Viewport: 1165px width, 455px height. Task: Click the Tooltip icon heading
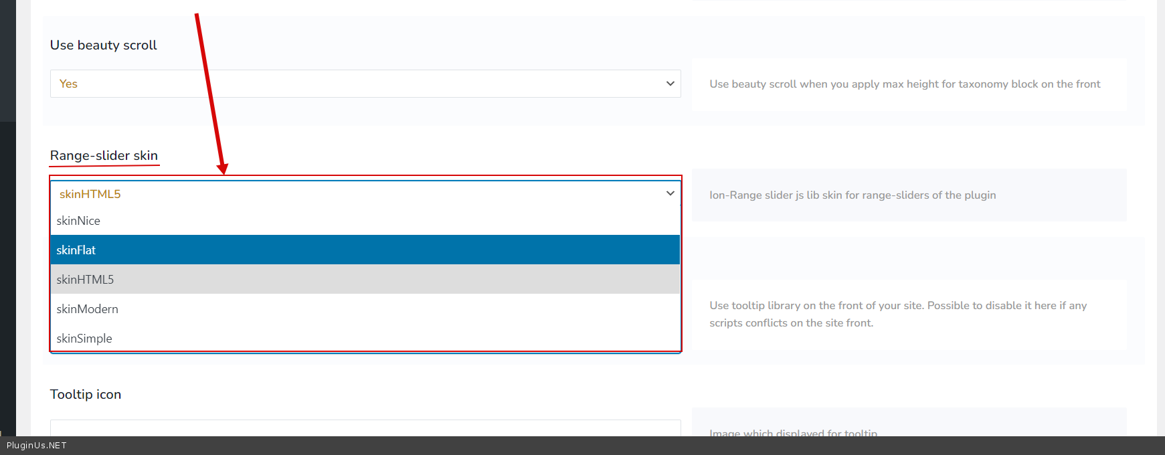[x=86, y=394]
